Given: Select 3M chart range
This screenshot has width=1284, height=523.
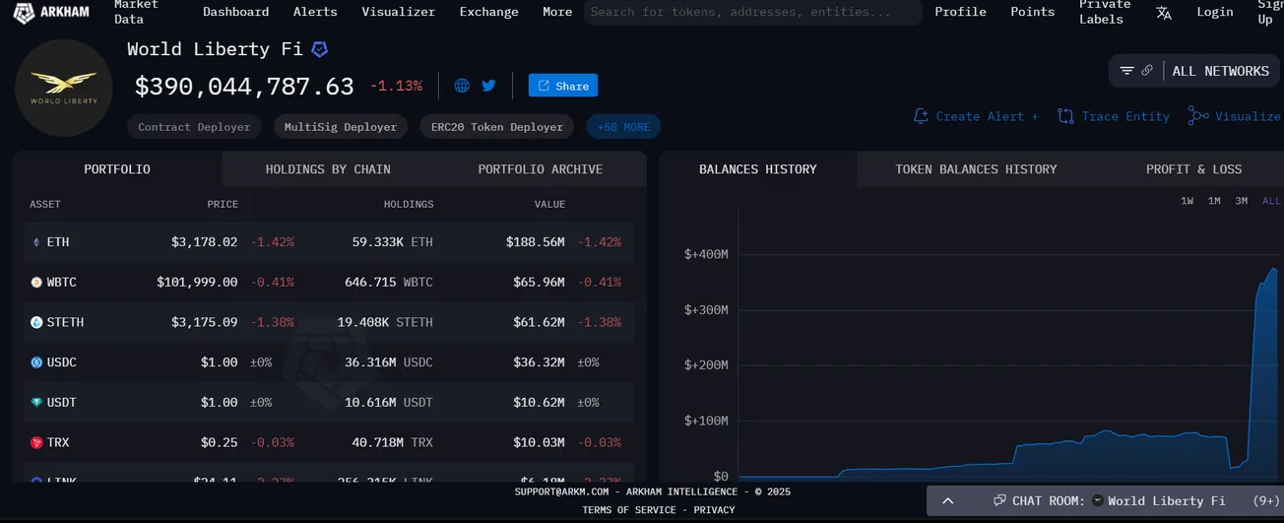Looking at the screenshot, I should pyautogui.click(x=1242, y=201).
